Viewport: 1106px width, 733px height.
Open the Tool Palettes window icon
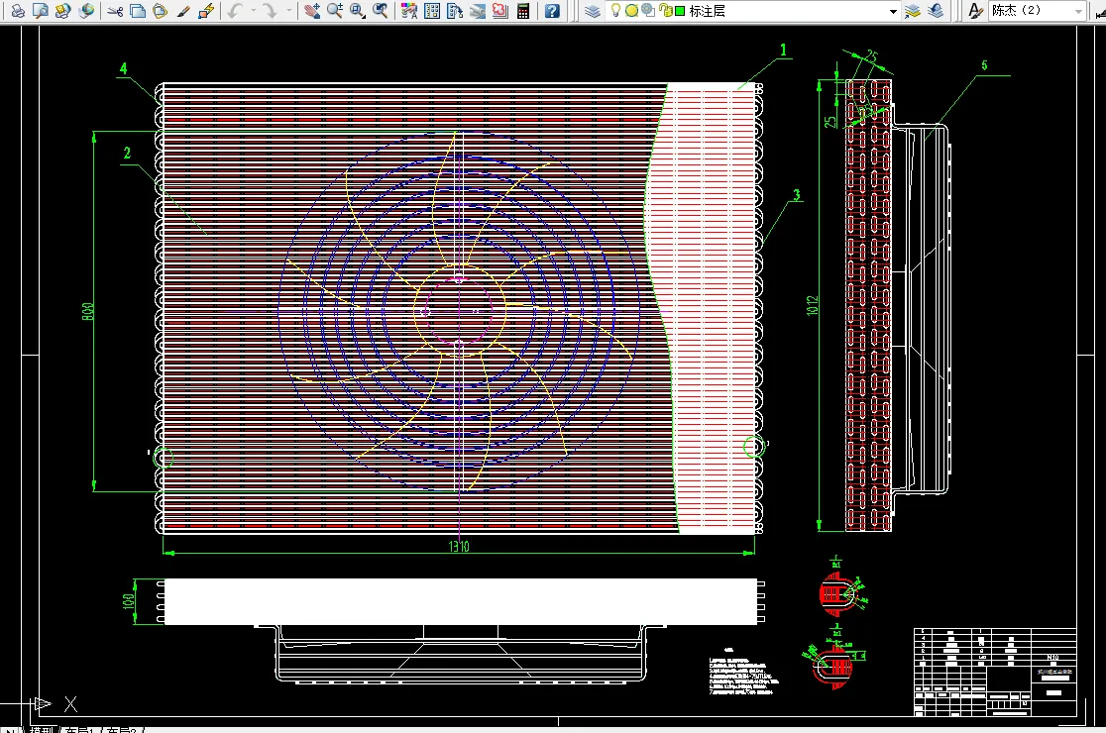(x=455, y=11)
